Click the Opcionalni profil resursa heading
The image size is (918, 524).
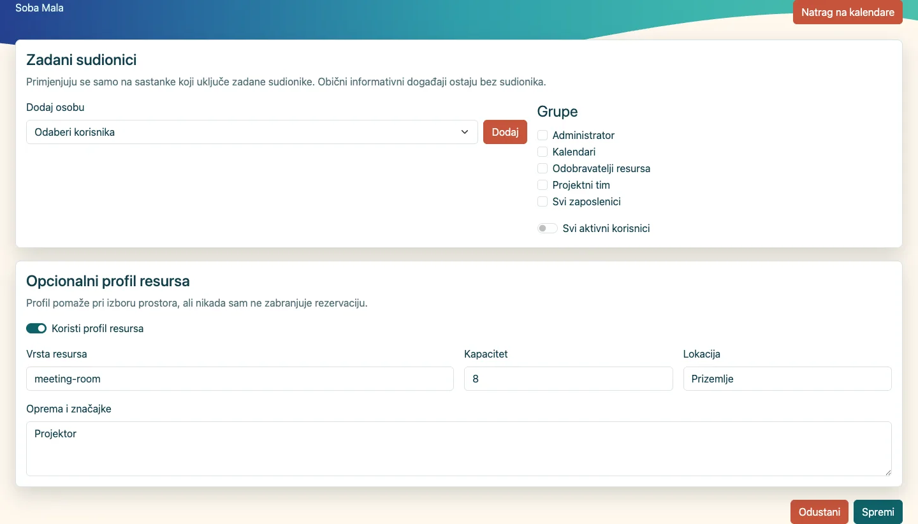pyautogui.click(x=108, y=280)
